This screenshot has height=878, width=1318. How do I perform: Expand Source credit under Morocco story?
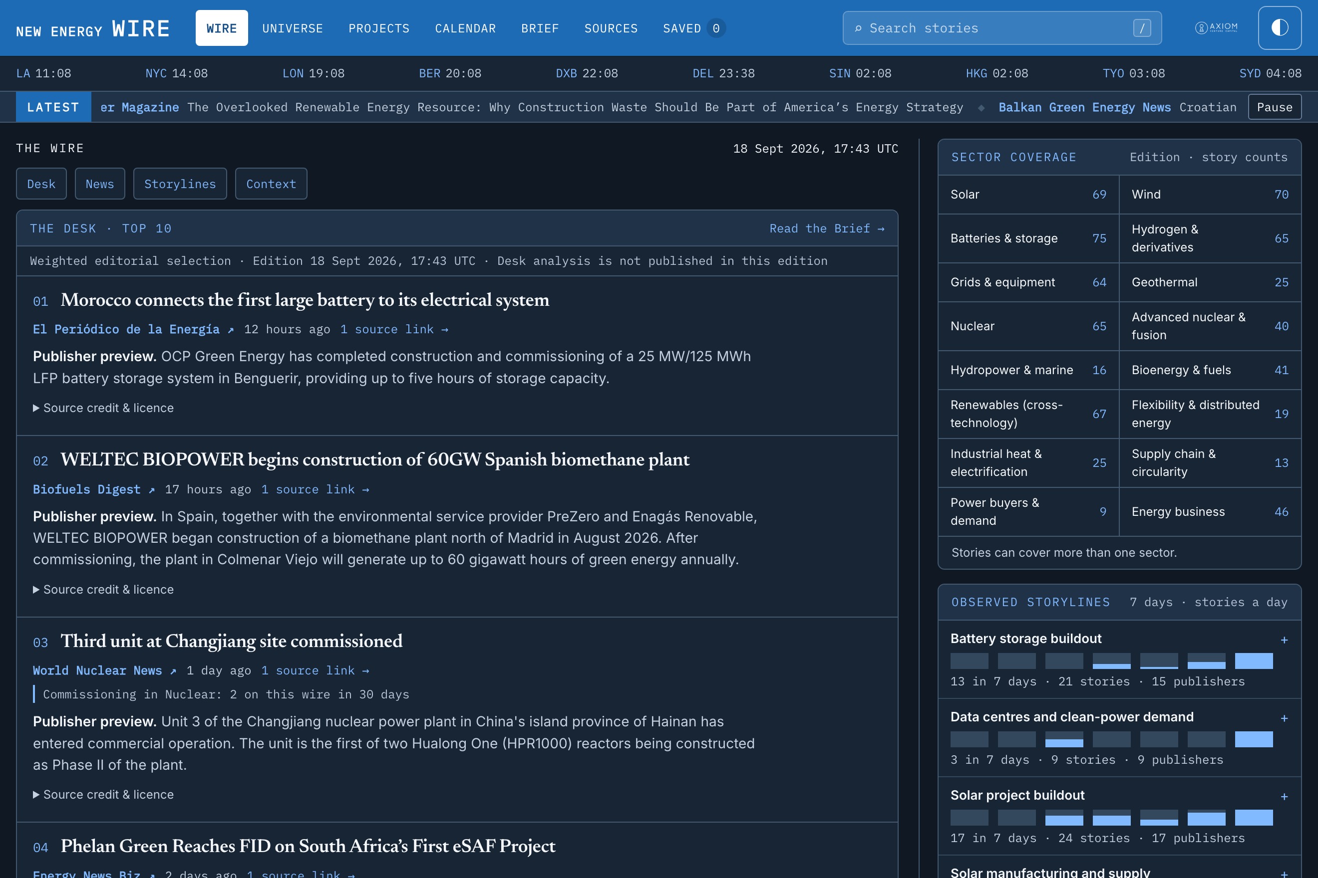pos(104,408)
